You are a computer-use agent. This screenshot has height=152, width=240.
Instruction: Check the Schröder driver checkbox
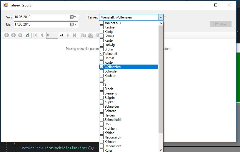pyautogui.click(x=102, y=71)
